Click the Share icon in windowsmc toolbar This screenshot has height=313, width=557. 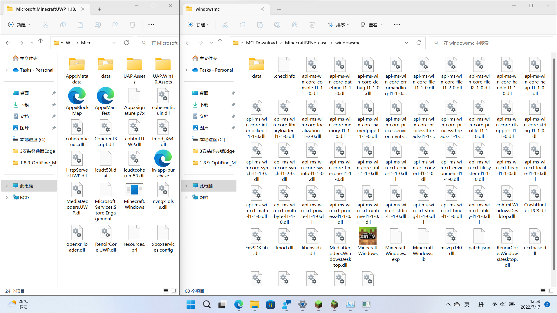[295, 25]
